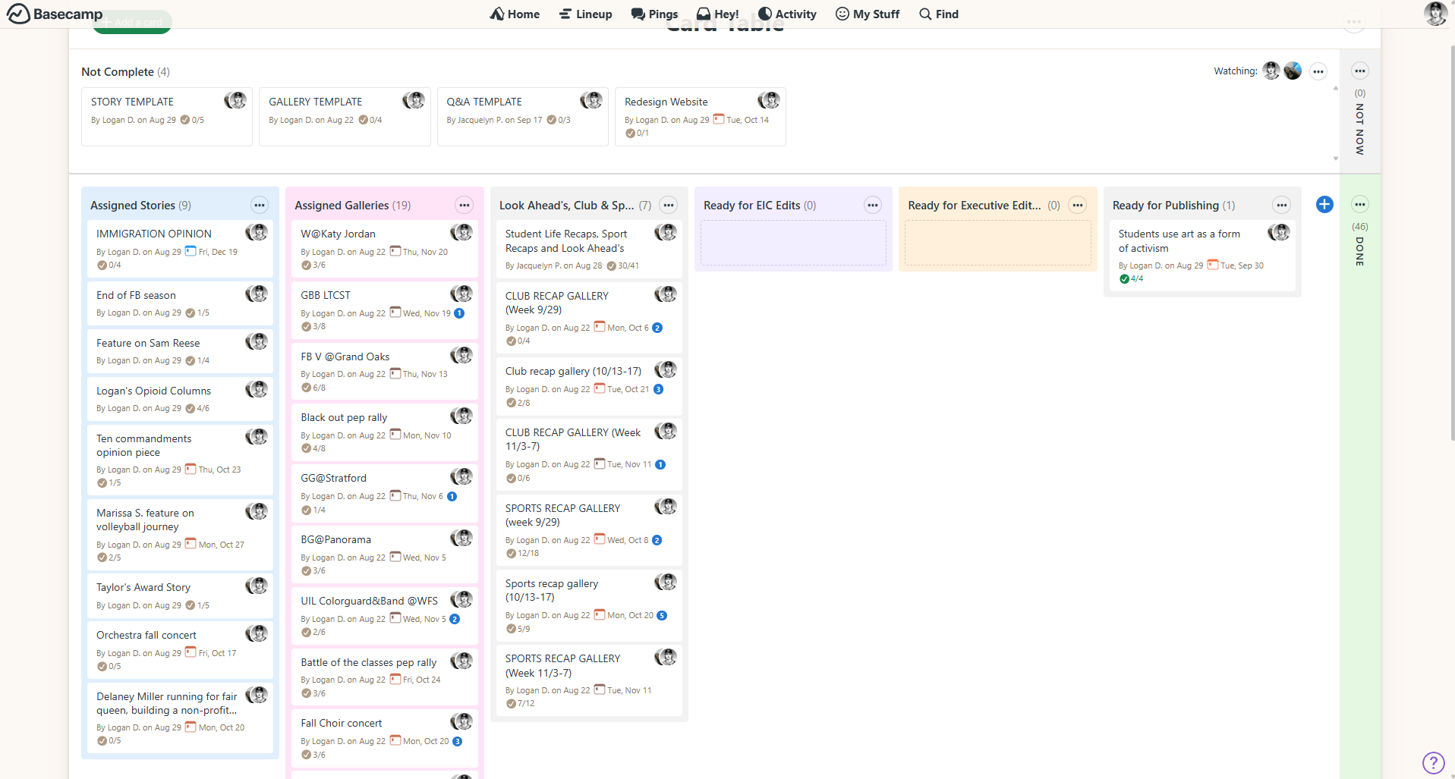Open Activity from the top navigation
This screenshot has height=779, width=1455.
pyautogui.click(x=787, y=14)
